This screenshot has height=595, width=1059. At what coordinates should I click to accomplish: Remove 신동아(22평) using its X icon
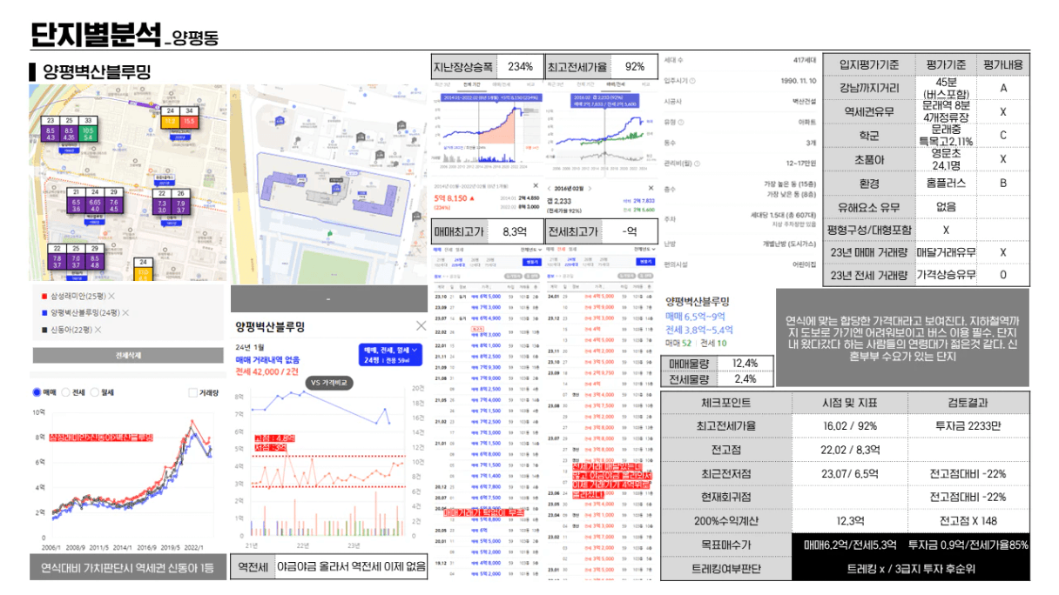(98, 330)
